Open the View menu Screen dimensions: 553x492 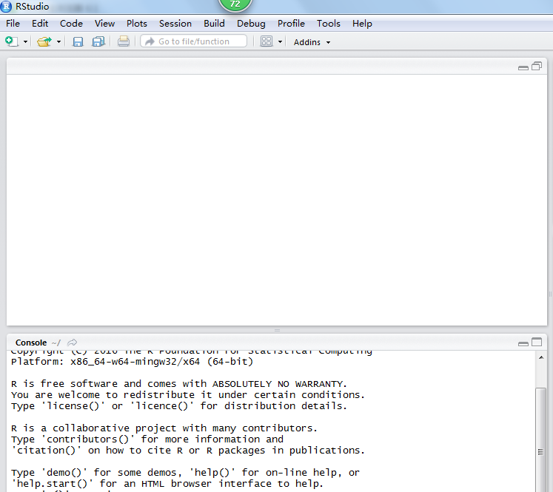pyautogui.click(x=104, y=24)
